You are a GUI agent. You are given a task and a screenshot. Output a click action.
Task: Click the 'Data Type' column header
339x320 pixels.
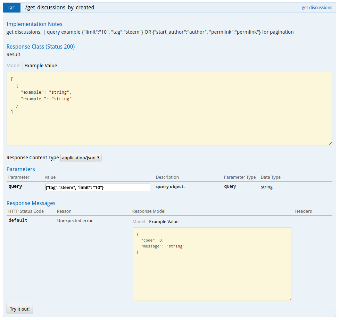click(x=271, y=177)
